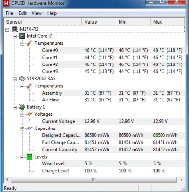Select the Core #0 row

coord(113,50)
